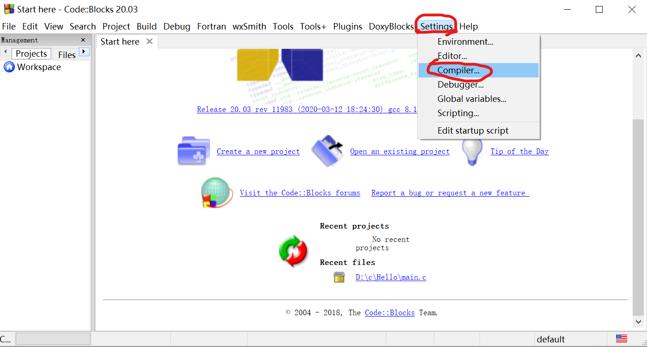This screenshot has height=347, width=647.
Task: Choose Environment... from Settings menu
Action: point(479,41)
